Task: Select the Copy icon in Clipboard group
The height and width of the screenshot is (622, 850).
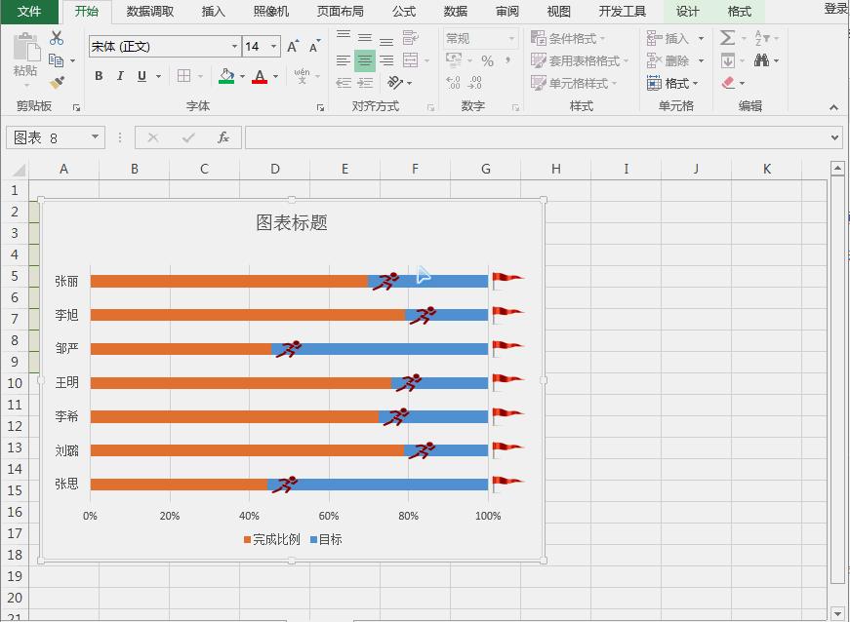Action: tap(57, 61)
